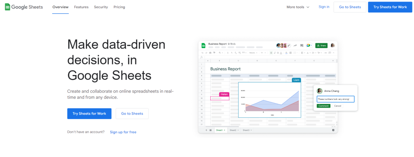The image size is (414, 157).
Task: Open the 123 number format dropdown
Action: (244, 53)
